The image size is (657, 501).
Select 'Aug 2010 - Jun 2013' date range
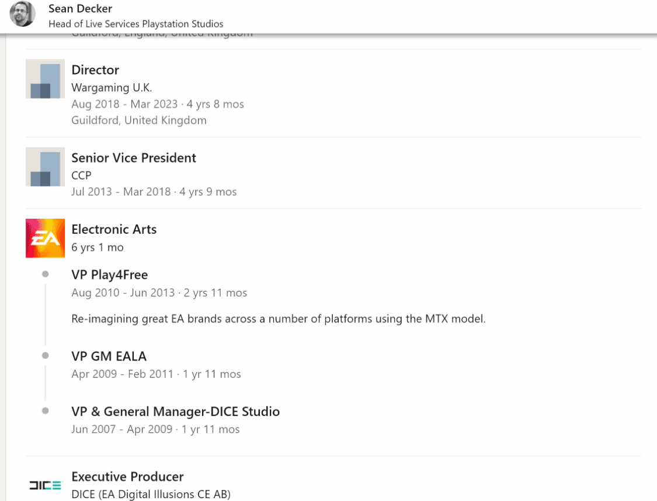[x=123, y=293]
